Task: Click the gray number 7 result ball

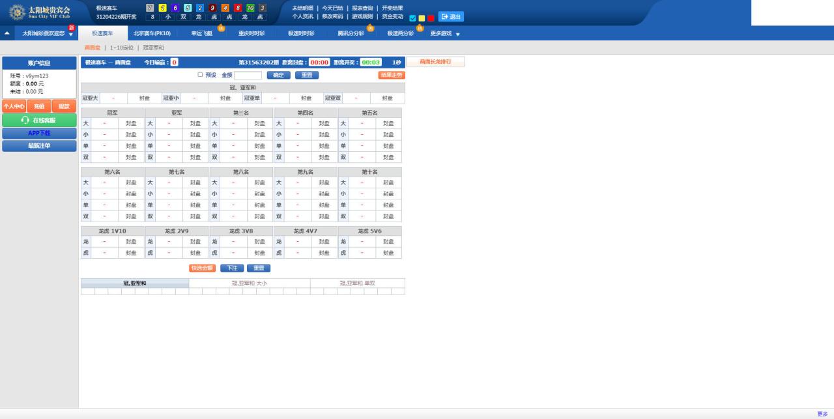Action: tap(151, 8)
